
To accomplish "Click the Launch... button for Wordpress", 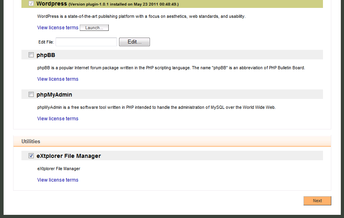I will 94,28.
